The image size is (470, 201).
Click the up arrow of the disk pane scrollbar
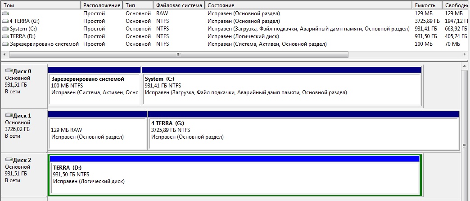click(465, 66)
